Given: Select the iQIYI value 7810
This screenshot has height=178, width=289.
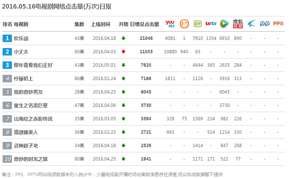Looking at the screenshot, I should click(x=198, y=38).
